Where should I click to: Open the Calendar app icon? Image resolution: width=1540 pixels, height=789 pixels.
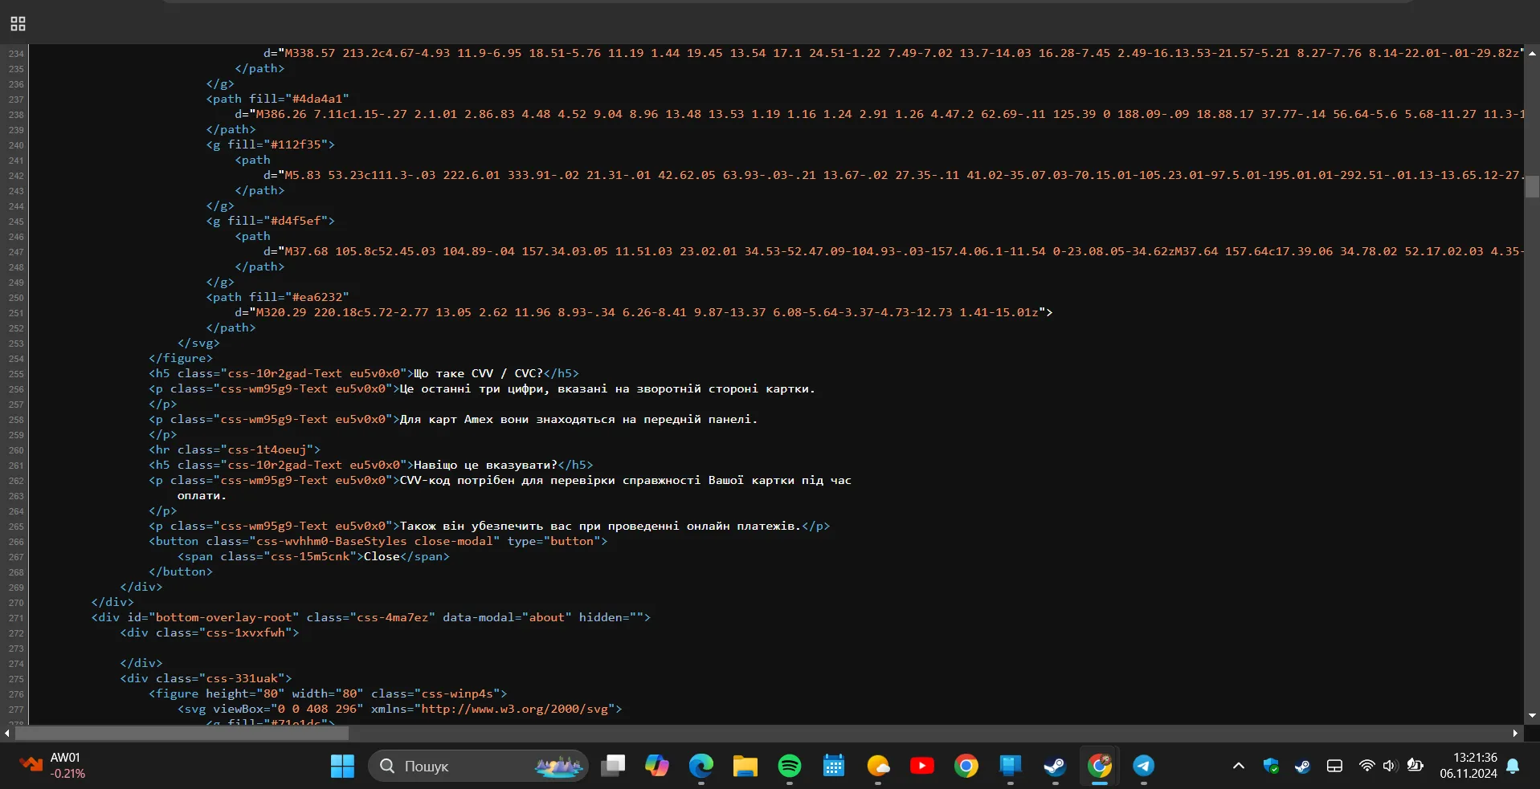833,767
